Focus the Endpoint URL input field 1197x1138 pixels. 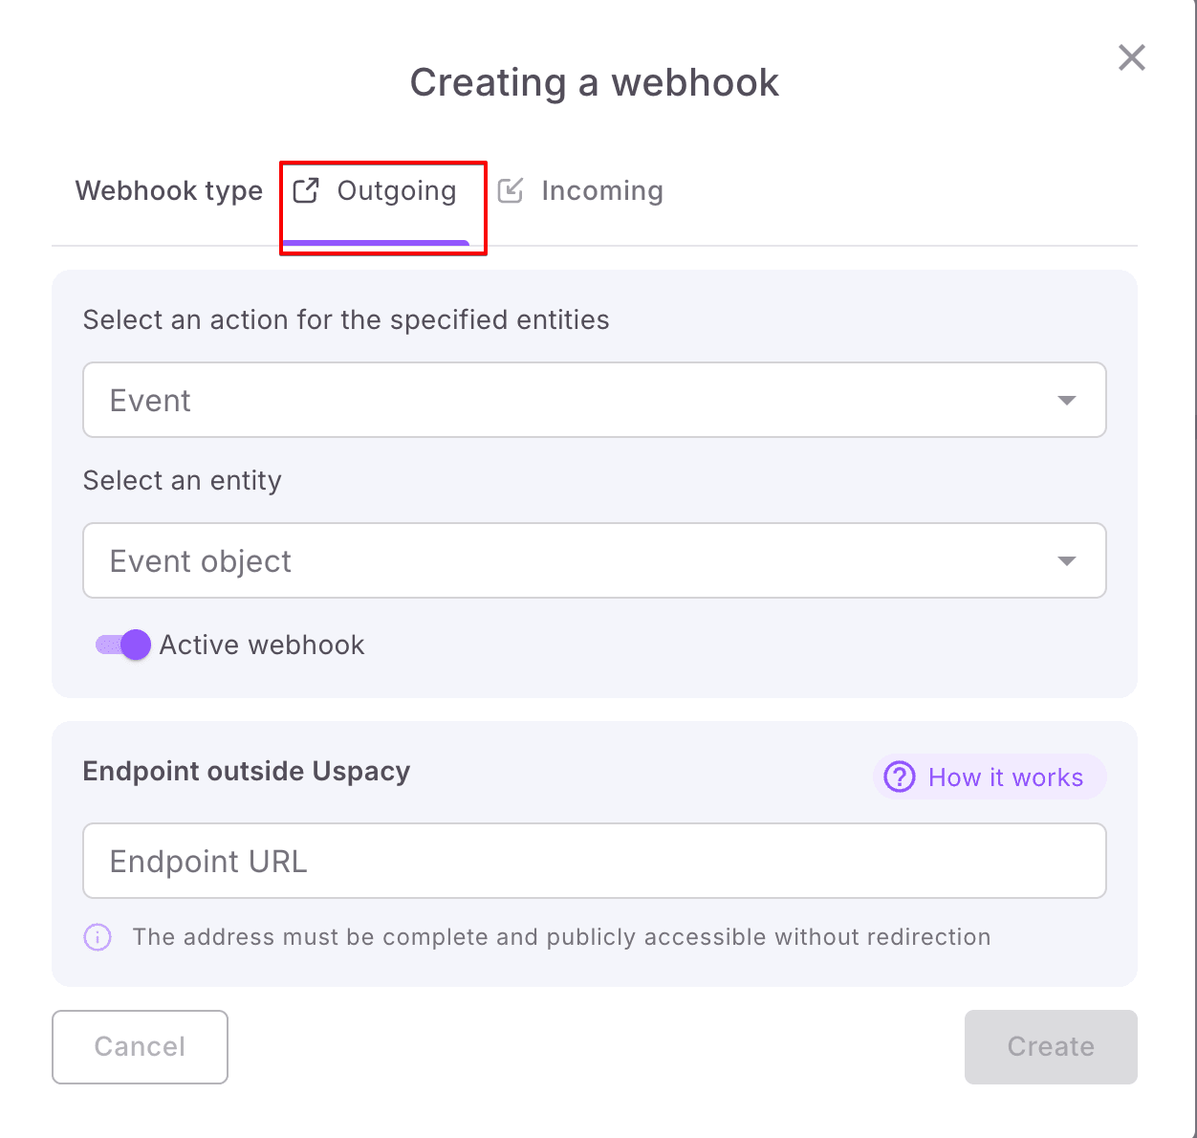[594, 861]
